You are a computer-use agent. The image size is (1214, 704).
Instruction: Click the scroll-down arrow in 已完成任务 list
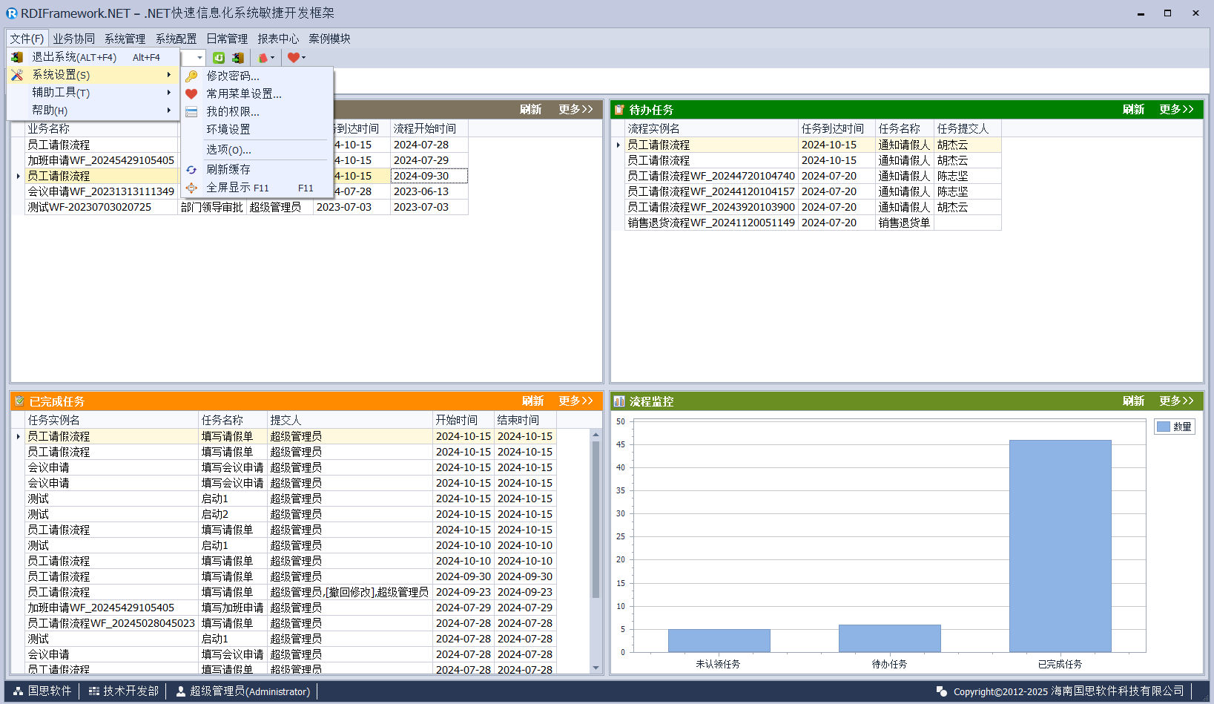coord(596,668)
